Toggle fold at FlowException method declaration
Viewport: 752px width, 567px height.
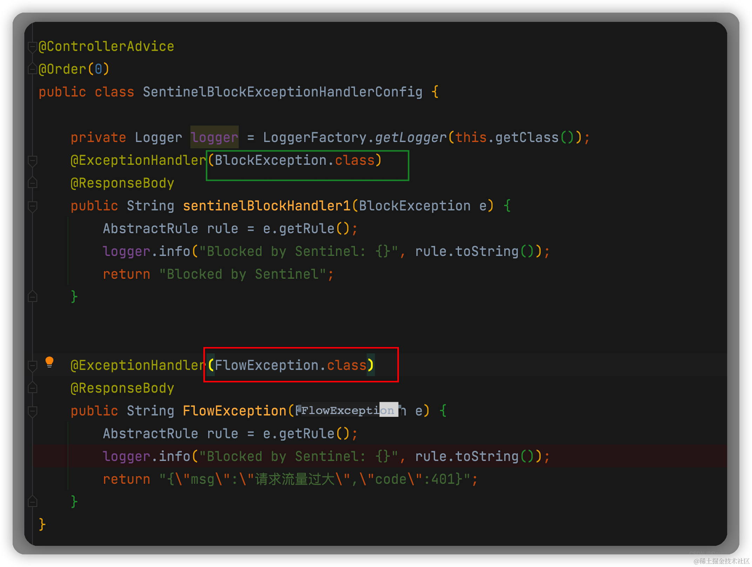click(x=32, y=411)
